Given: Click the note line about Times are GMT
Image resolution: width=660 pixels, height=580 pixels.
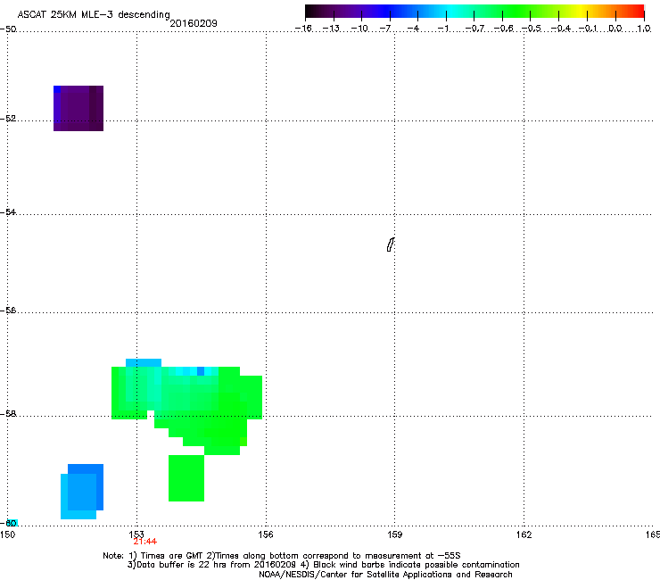Looking at the screenshot, I should click(282, 556).
